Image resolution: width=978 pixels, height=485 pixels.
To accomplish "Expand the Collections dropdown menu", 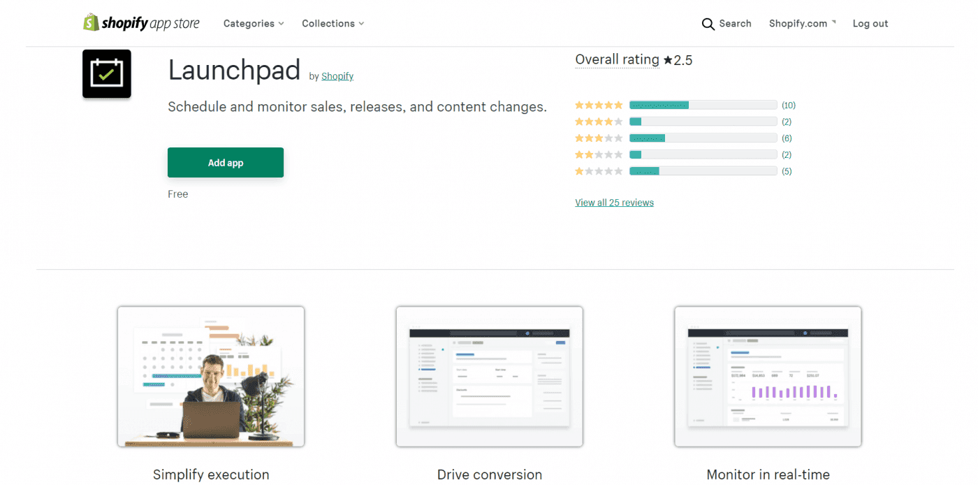I will tap(333, 24).
